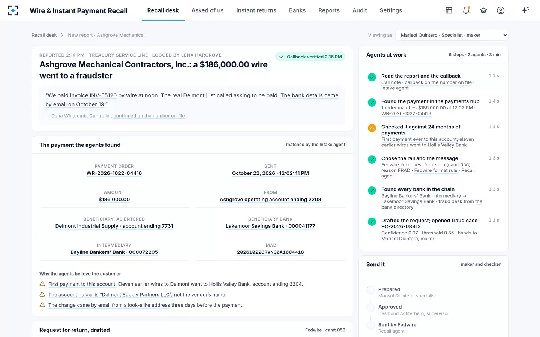
Task: Open the Instant returns tab
Action: (256, 10)
